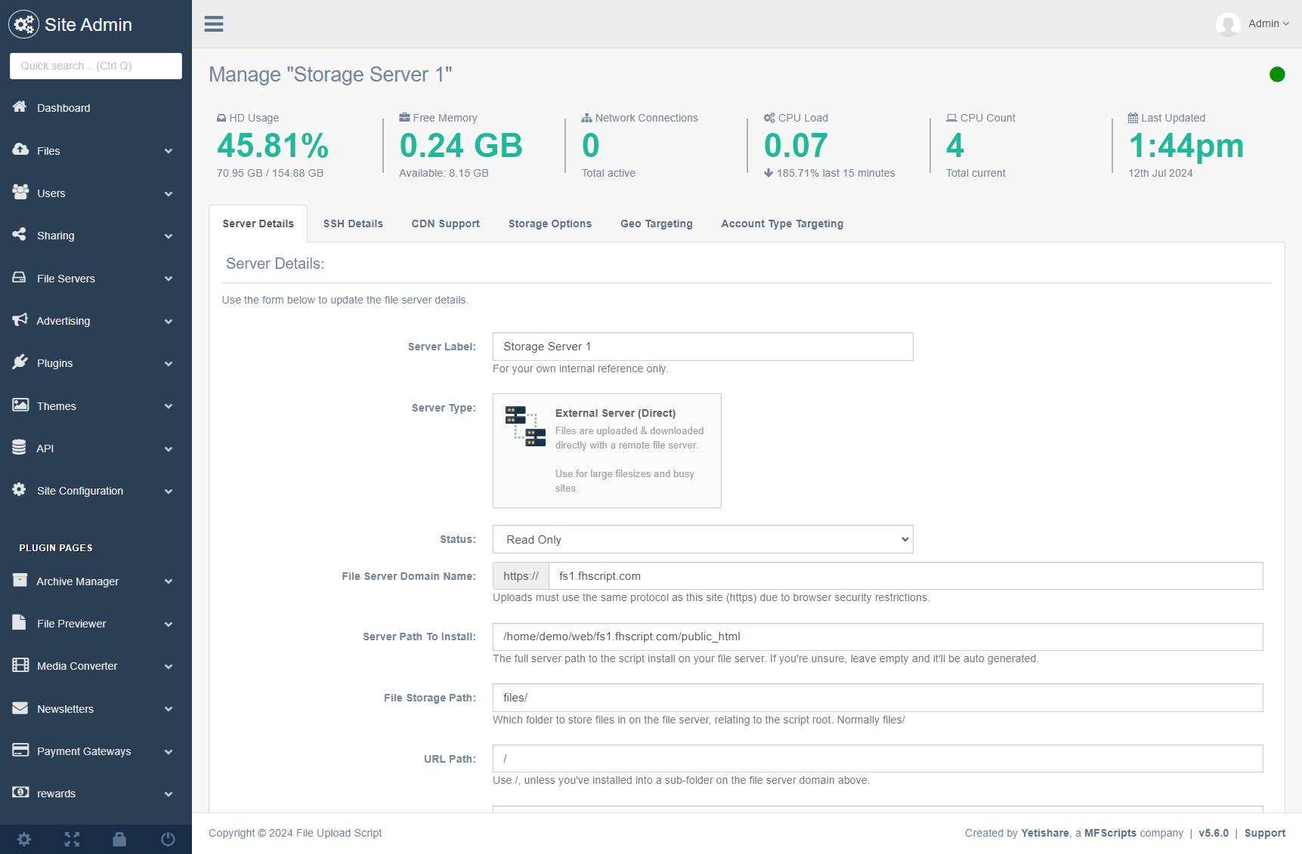Open the Support link in footer
Image resolution: width=1302 pixels, height=854 pixels.
click(x=1264, y=833)
